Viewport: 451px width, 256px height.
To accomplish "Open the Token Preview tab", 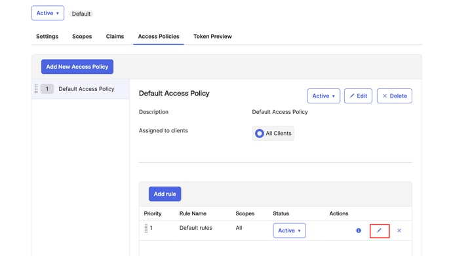I will [212, 37].
